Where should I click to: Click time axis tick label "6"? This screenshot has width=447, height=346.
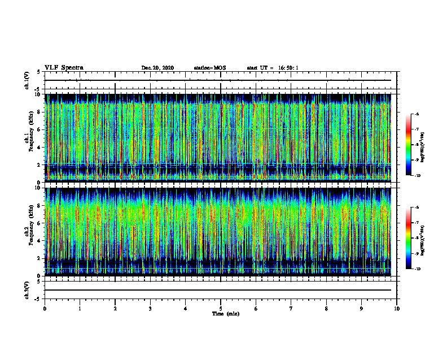pyautogui.click(x=256, y=309)
